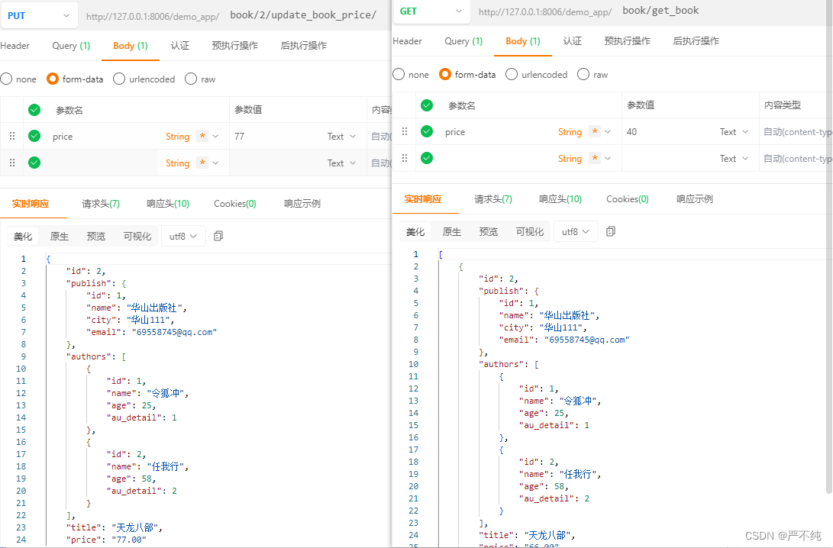Switch to 可视化 view in right response
This screenshot has width=833, height=548.
530,231
